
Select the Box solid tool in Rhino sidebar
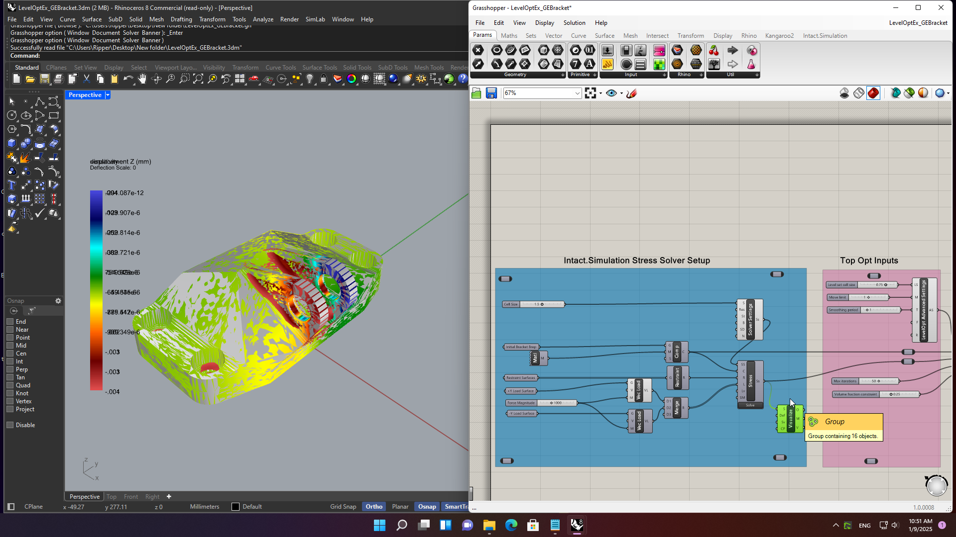coord(12,143)
